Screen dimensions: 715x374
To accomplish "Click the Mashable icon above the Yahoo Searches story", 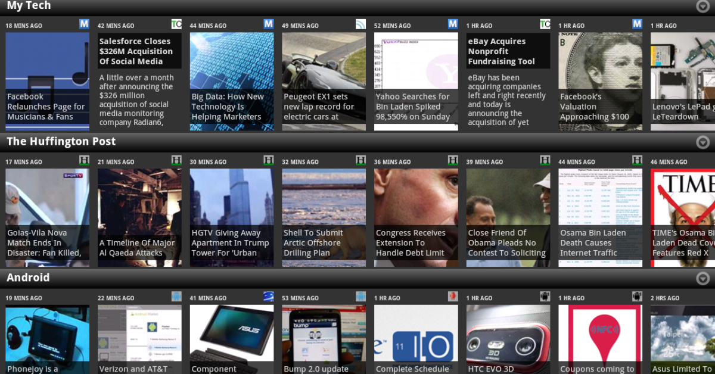I will click(x=453, y=24).
